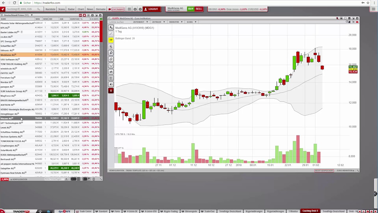Screen dimensions: 378x213
Task: Open the info icon in top toolbar
Action: [x=135, y=9]
